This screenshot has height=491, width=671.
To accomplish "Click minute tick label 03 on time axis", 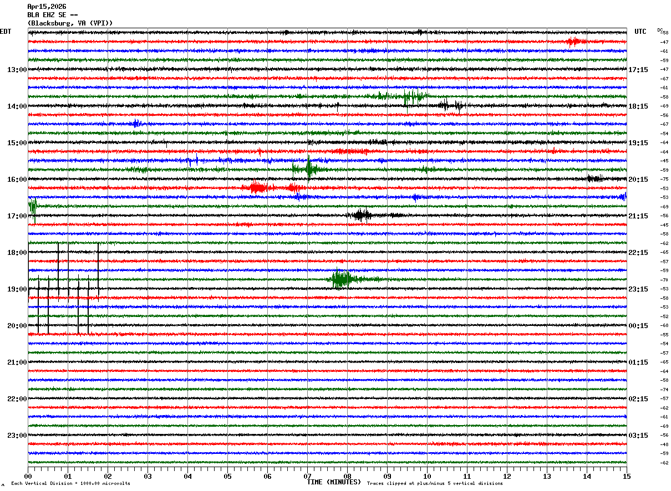I will [148, 477].
